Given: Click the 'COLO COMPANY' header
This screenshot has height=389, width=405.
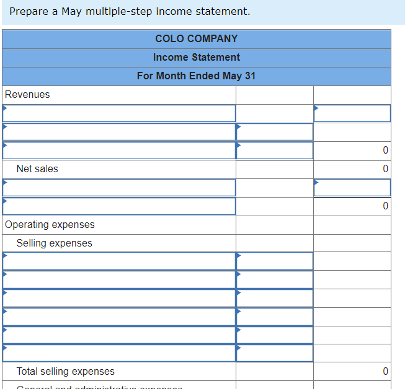Looking at the screenshot, I should tap(197, 38).
